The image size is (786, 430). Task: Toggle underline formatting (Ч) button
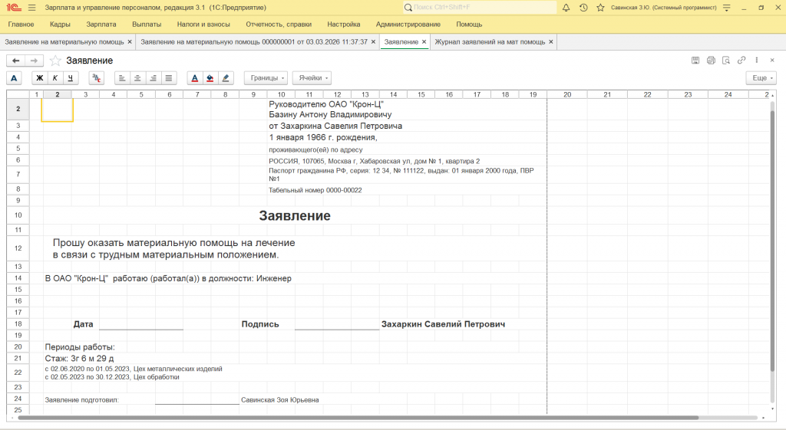click(70, 78)
